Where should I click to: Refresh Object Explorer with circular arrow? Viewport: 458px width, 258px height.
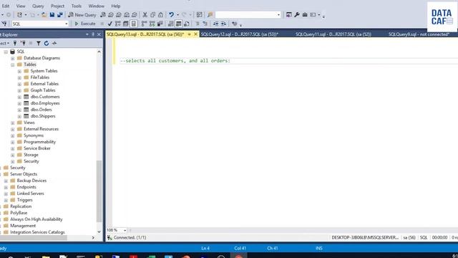[46, 43]
